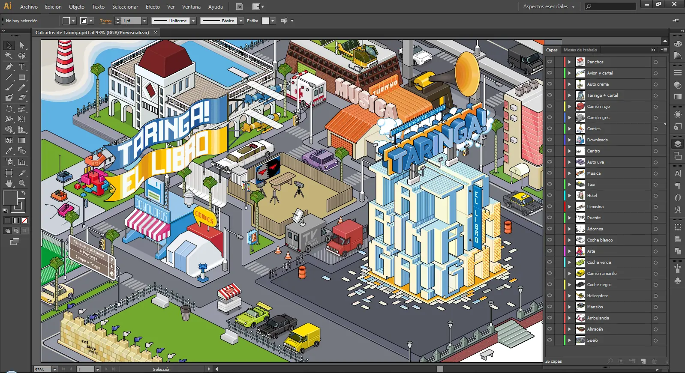
Task: Open the Aspectos esenciales workspace dropdown
Action: 549,7
